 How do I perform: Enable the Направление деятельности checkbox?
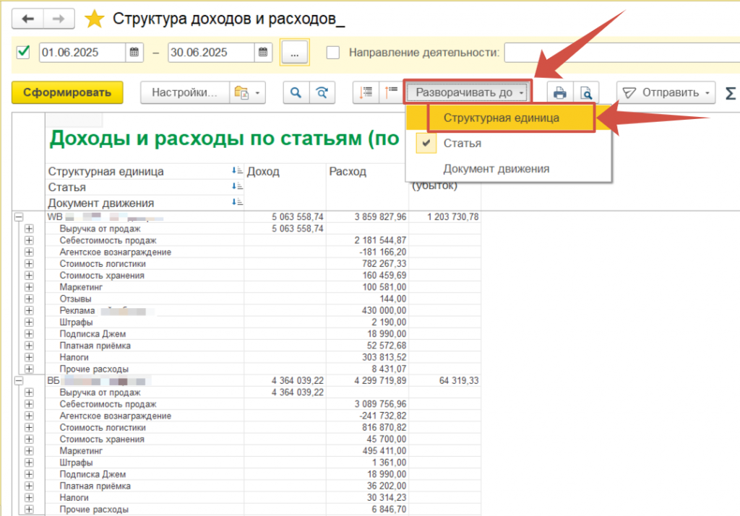[333, 53]
